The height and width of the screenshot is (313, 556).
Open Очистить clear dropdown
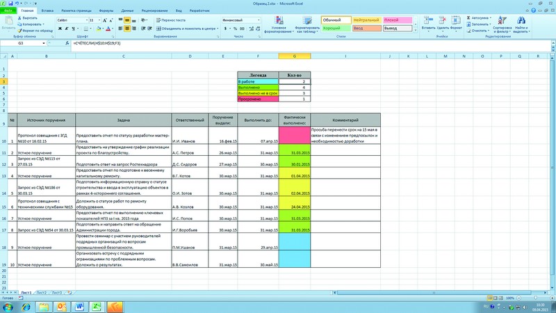pos(478,31)
